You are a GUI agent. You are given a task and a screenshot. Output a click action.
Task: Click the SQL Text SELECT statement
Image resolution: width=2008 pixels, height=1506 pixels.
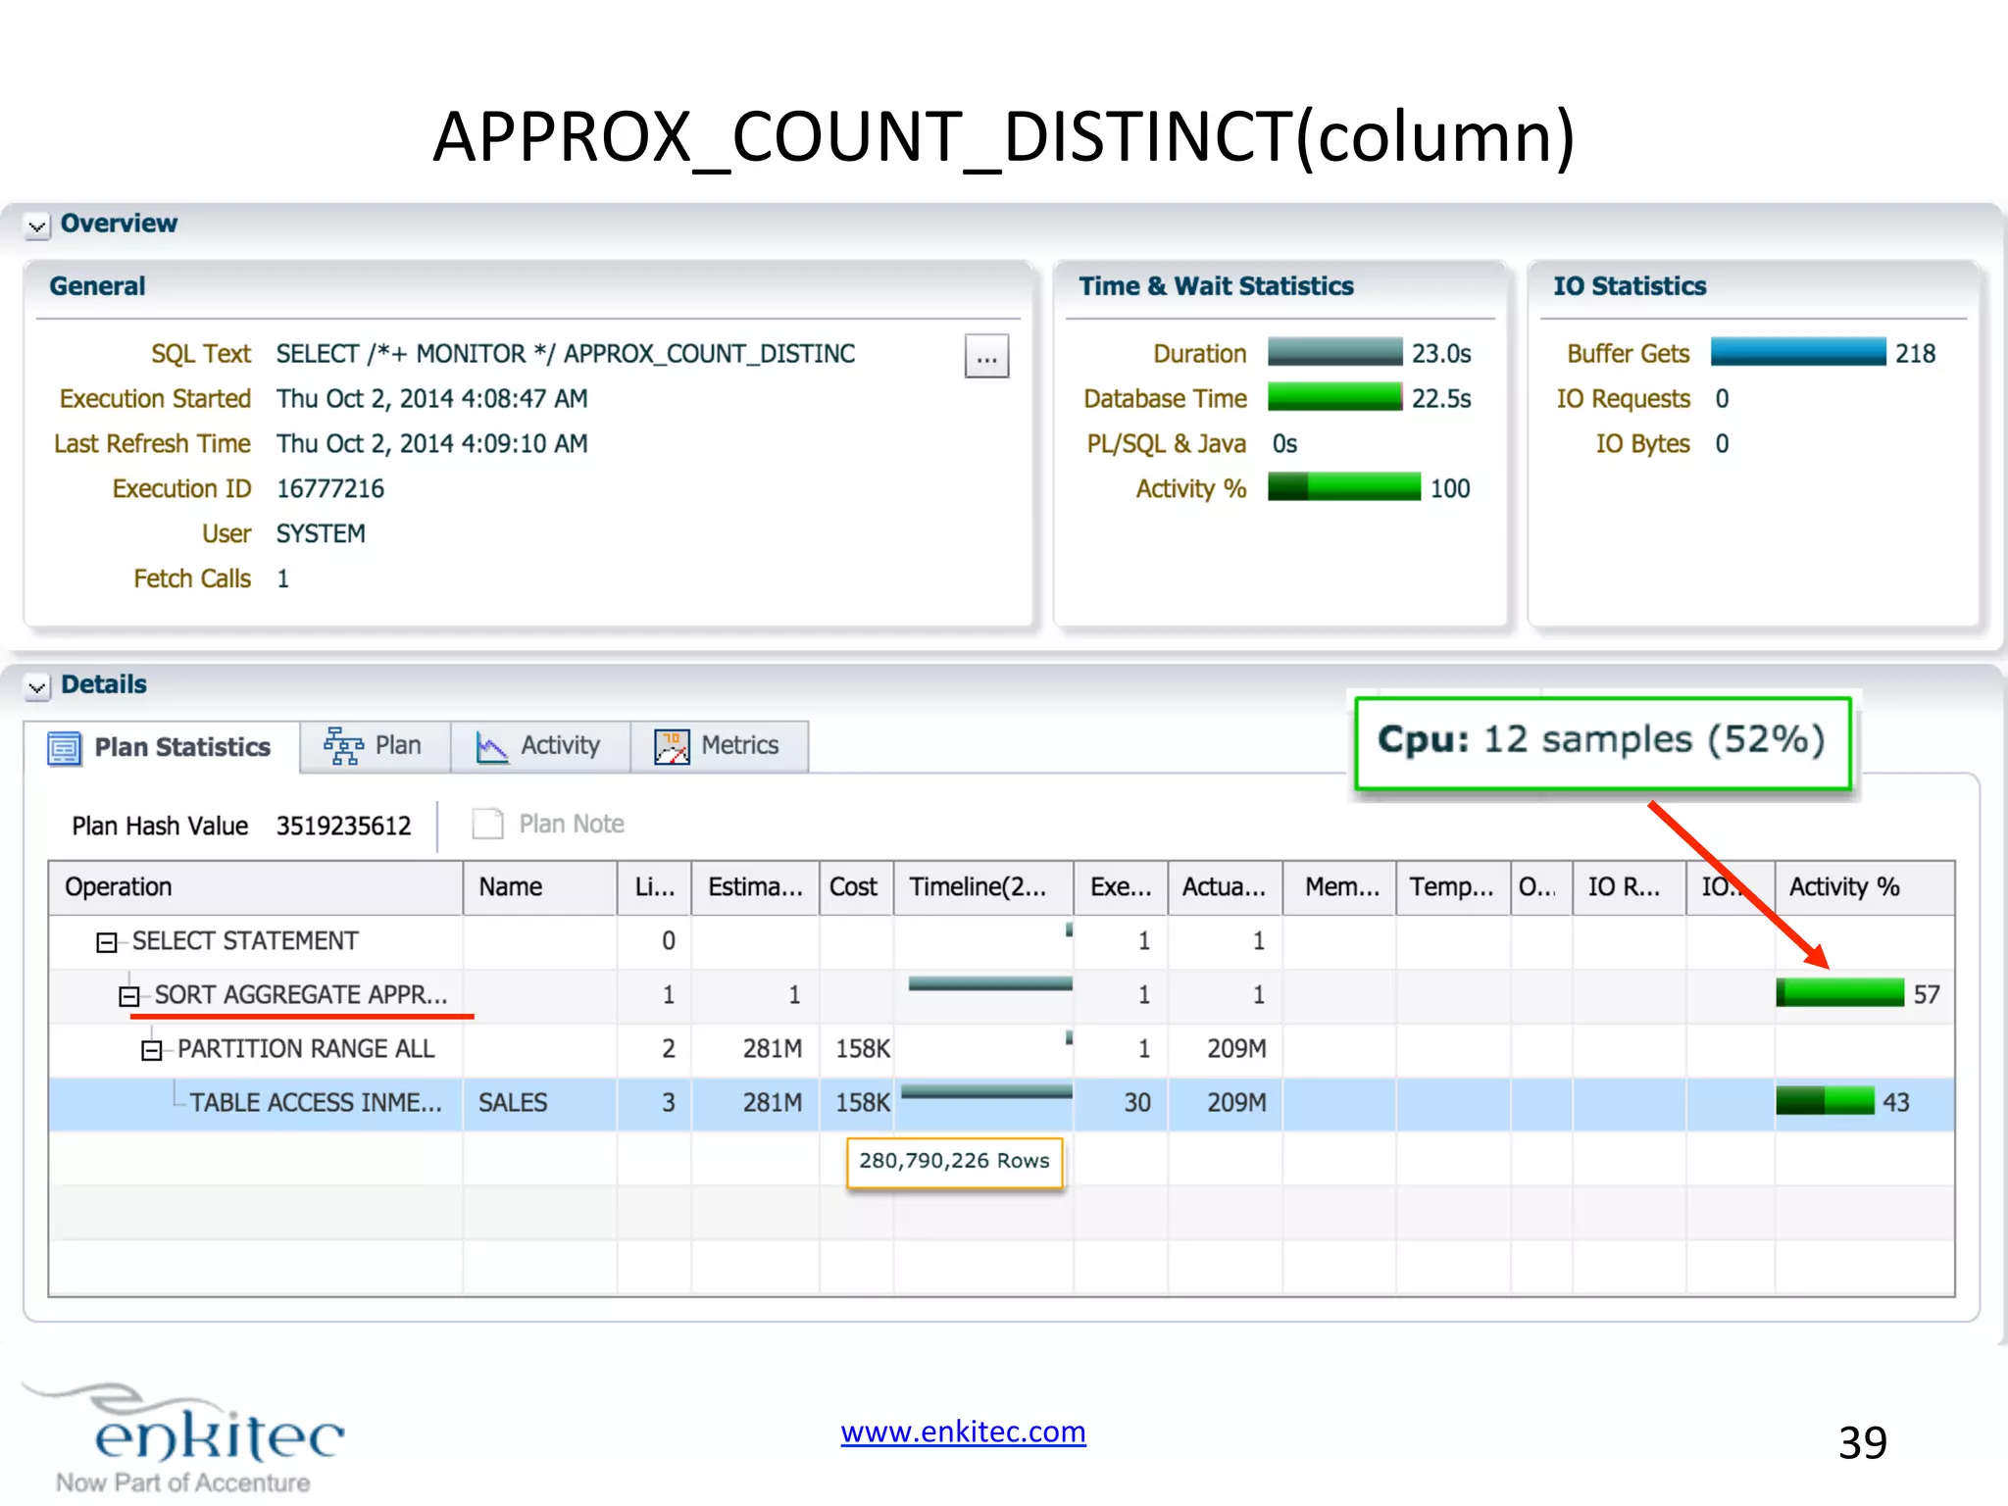pos(566,354)
